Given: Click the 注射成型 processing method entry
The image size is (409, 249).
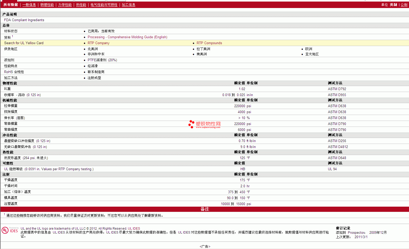Looking at the screenshot, I should (94, 78).
